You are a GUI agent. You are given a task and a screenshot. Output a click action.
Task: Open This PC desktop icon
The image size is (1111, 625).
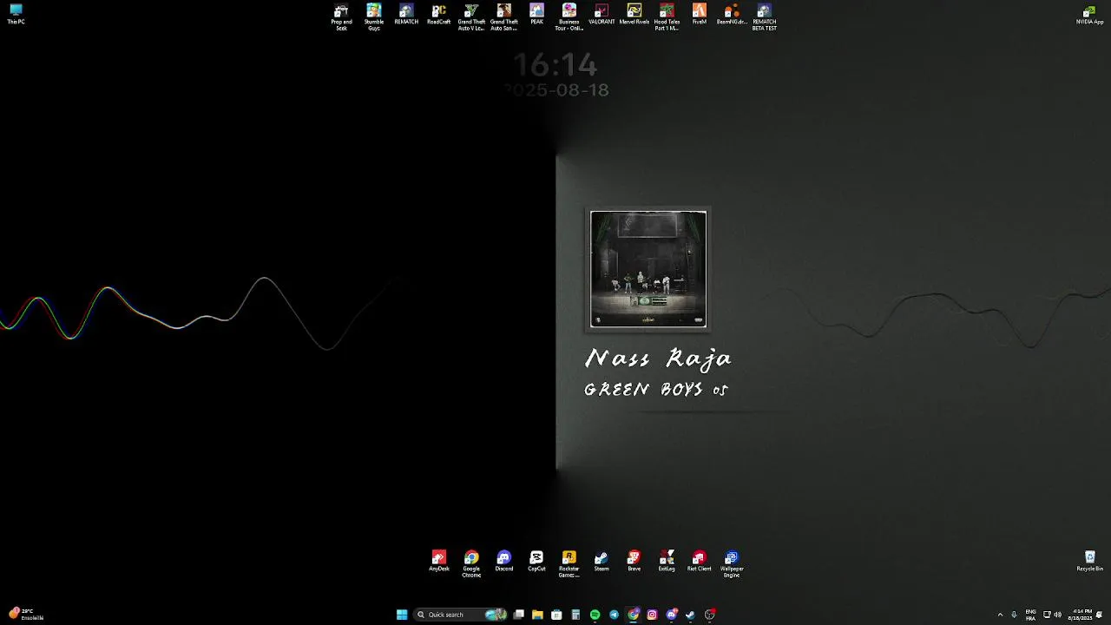click(16, 14)
